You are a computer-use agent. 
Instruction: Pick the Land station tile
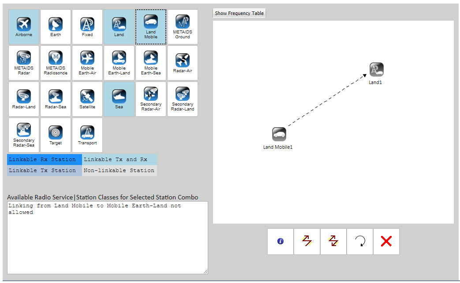coord(119,27)
